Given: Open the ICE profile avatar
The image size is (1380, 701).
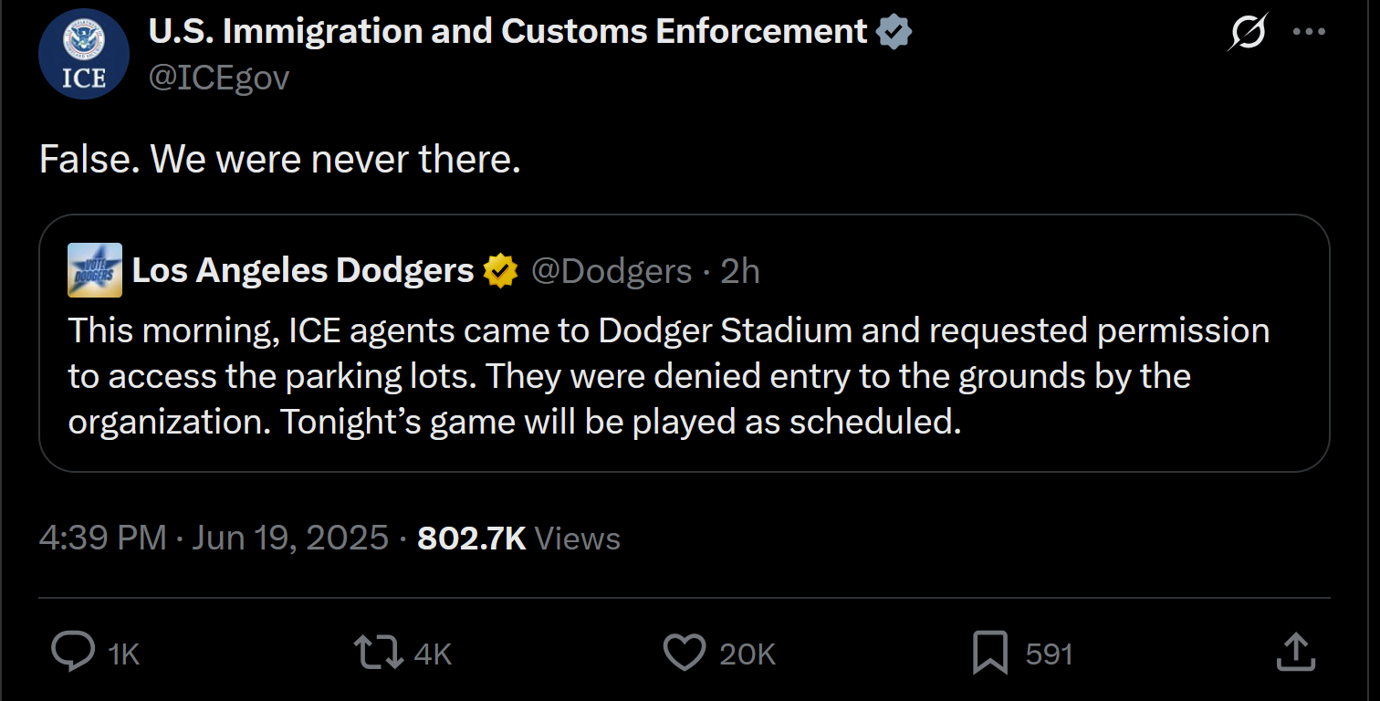Looking at the screenshot, I should tap(84, 54).
